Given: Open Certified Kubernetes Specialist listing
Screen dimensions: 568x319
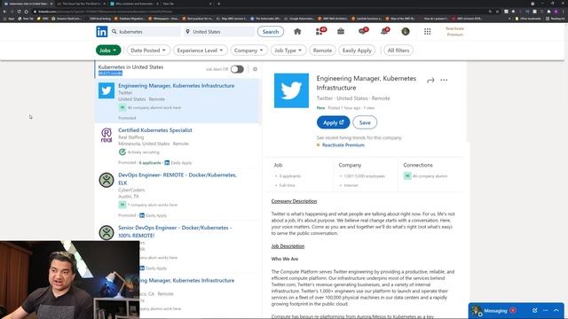Looking at the screenshot, I should [x=155, y=130].
